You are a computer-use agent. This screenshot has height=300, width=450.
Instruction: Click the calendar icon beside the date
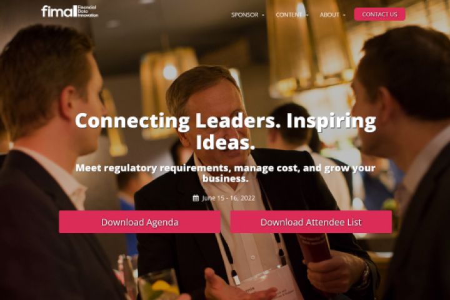[x=196, y=198]
